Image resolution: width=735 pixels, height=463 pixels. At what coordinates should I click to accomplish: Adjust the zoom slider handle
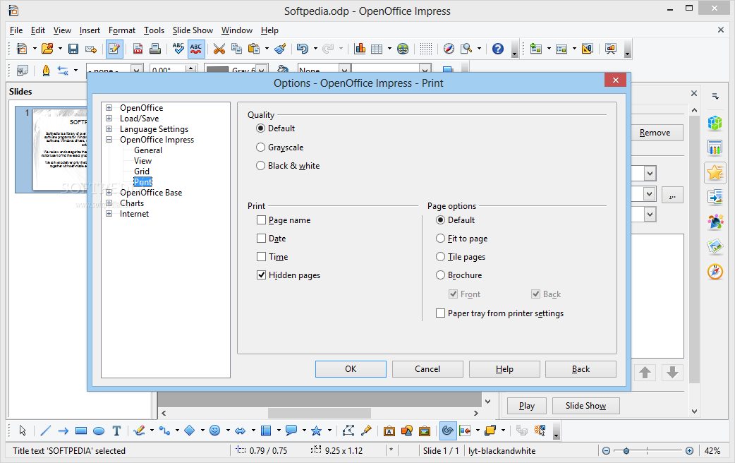coord(626,451)
